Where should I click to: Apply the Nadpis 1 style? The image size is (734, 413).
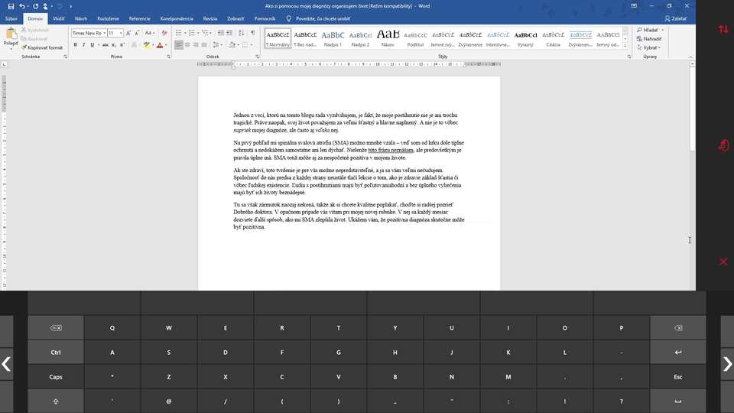coord(333,38)
